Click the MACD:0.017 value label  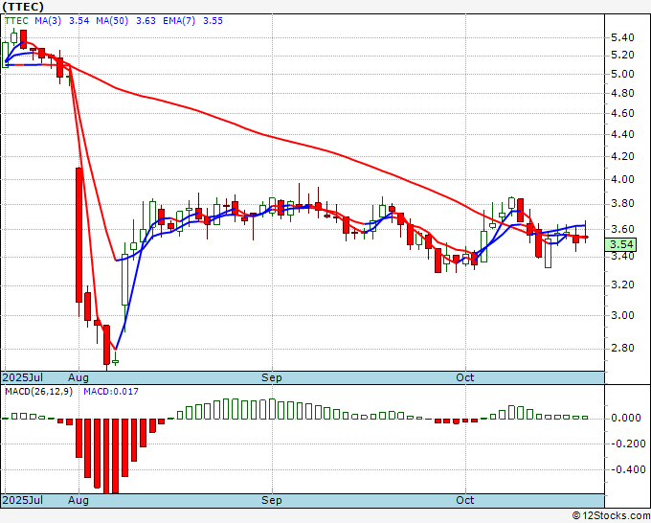111,392
